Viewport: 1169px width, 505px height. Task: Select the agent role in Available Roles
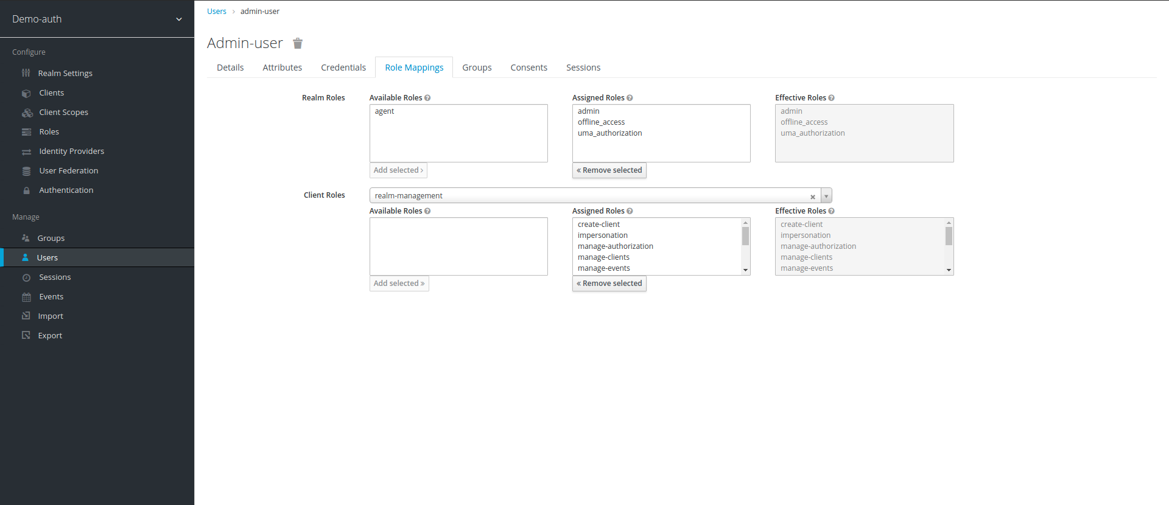pos(385,111)
